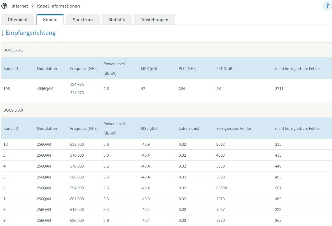Switch to the Übersicht tab

click(18, 20)
